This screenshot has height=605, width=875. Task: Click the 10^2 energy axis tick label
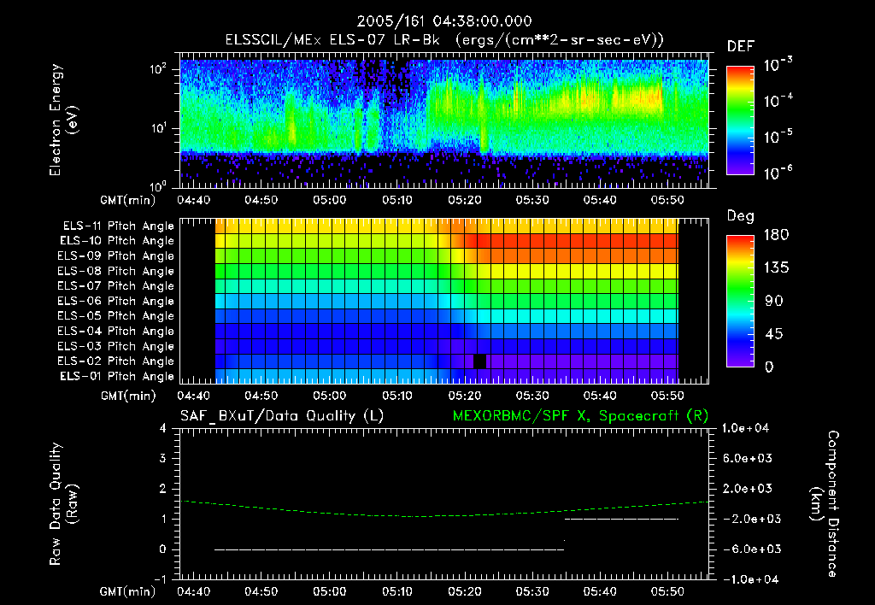coord(158,69)
